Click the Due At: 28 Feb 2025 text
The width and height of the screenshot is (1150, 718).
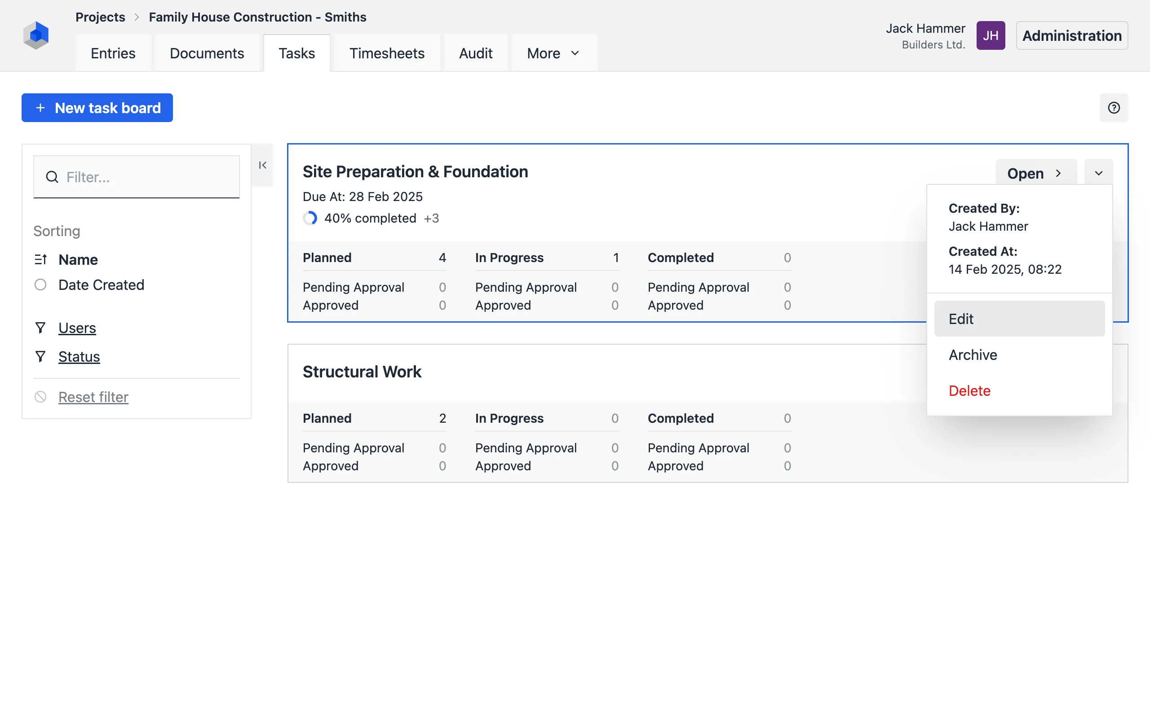click(363, 196)
